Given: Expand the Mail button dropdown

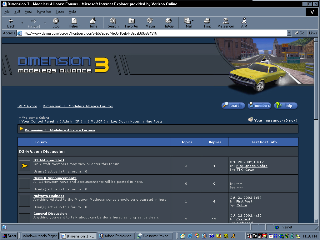Looking at the screenshot, I should click(192, 21).
